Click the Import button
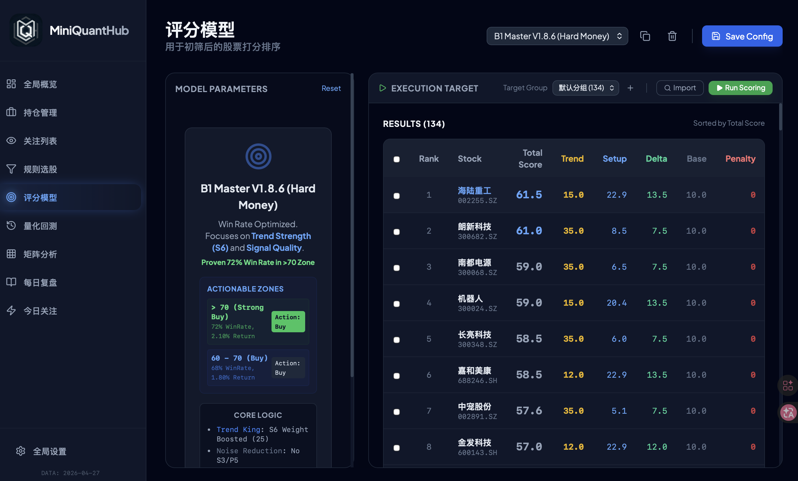Viewport: 798px width, 481px height. pyautogui.click(x=680, y=88)
